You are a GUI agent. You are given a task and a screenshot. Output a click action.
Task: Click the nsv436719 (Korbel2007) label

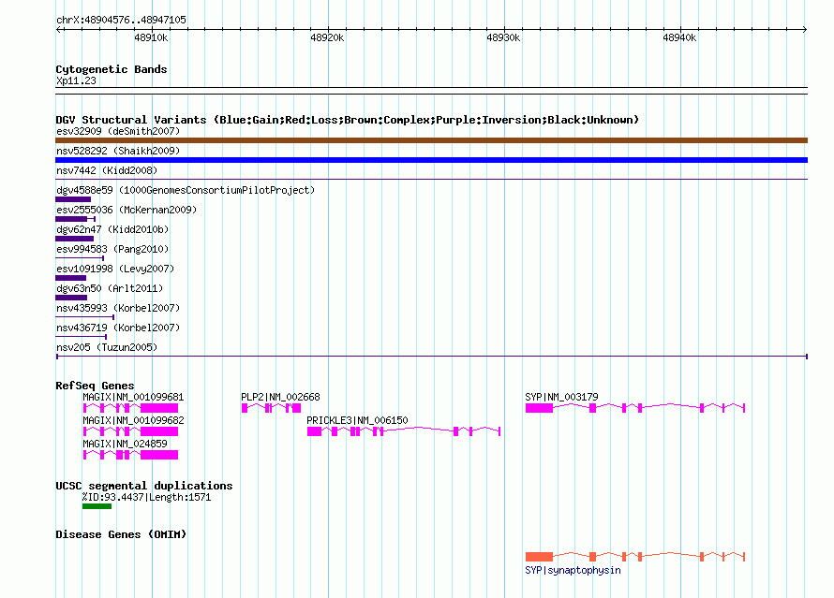118,328
